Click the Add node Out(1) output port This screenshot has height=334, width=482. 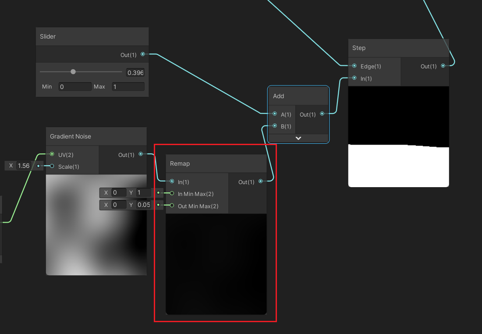click(x=322, y=114)
